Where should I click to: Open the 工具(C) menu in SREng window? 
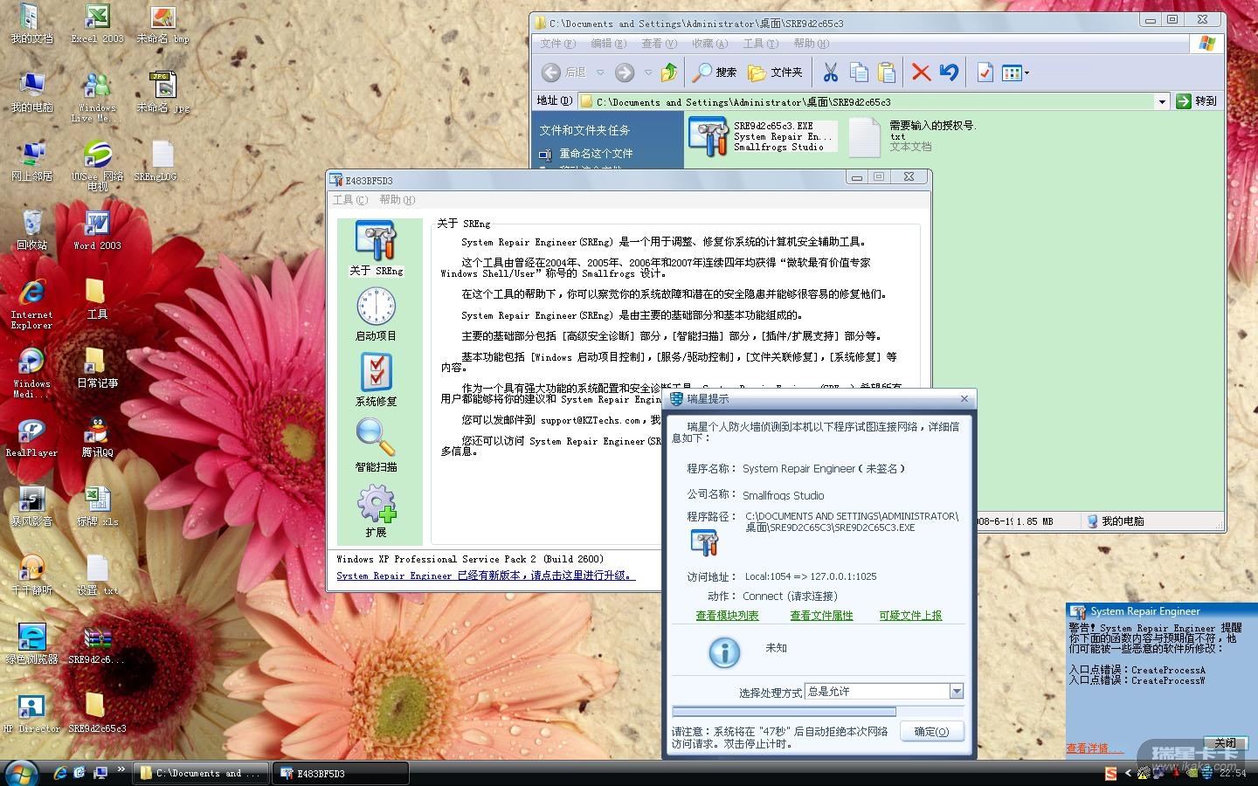pyautogui.click(x=350, y=200)
